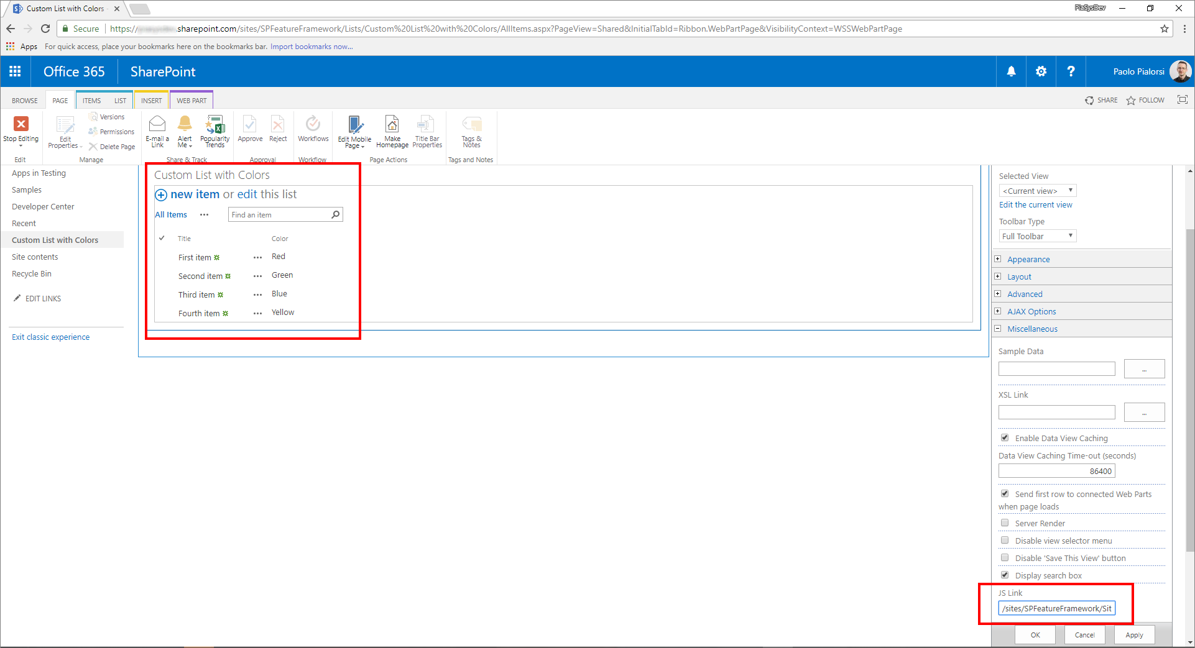Switch to the ITEMS ribbon tab
1195x648 pixels.
[91, 101]
